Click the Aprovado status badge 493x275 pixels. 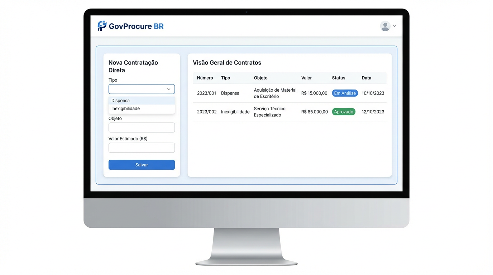coord(344,112)
